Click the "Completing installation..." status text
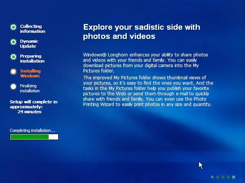Screen dimensions: 245x183 click(32, 130)
